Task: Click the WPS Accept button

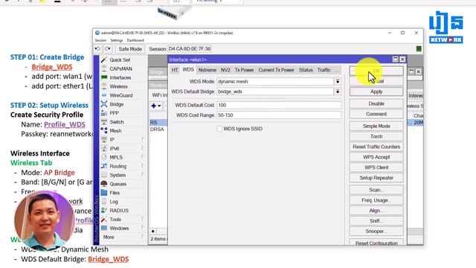Action: coord(376,157)
